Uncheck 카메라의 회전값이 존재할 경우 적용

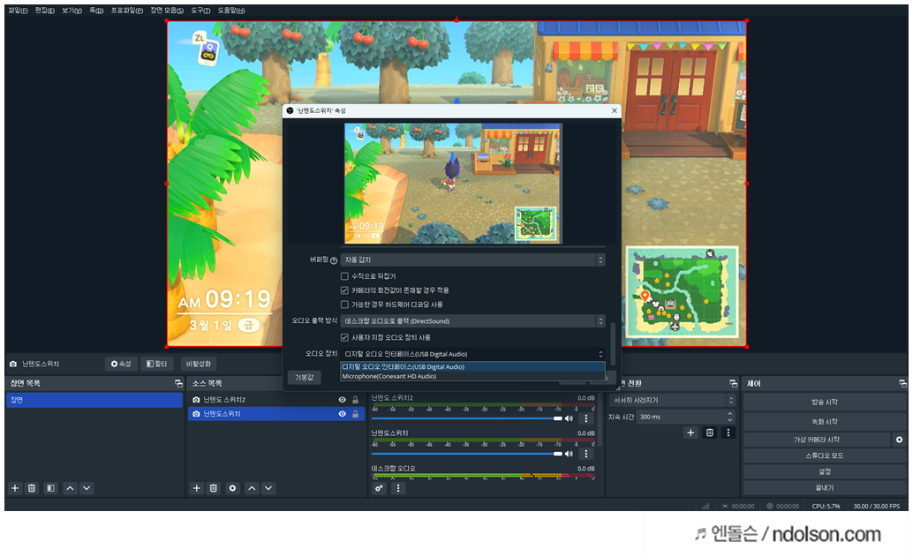pyautogui.click(x=344, y=290)
